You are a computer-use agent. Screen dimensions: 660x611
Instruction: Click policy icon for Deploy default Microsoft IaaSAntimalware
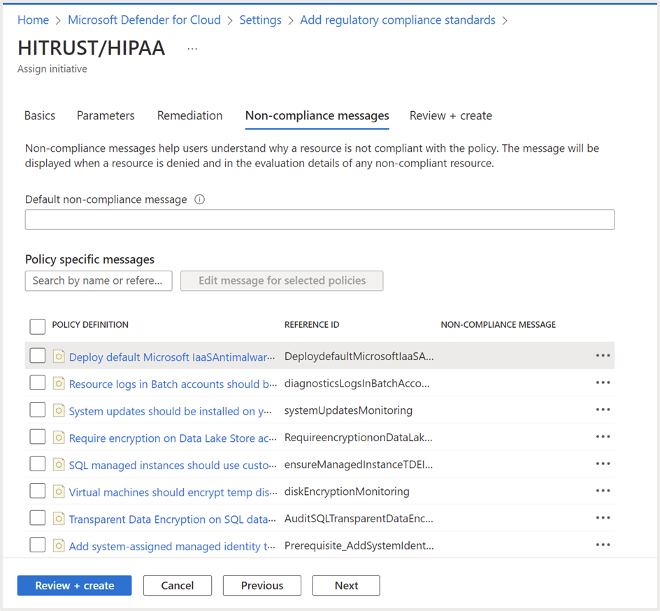tap(59, 357)
